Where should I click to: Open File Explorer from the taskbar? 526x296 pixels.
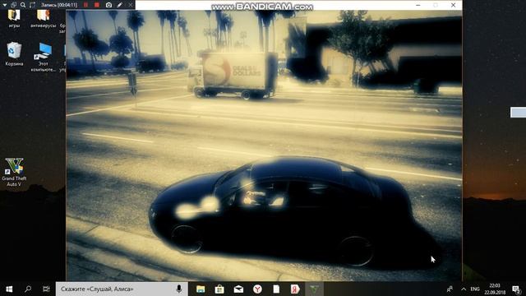click(201, 289)
